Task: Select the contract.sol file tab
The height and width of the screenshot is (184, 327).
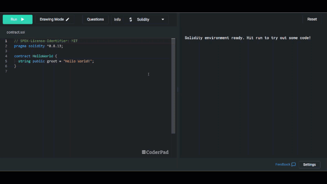Action: pyautogui.click(x=16, y=32)
